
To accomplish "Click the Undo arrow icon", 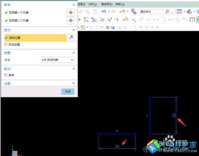I will pyautogui.click(x=103, y=12).
